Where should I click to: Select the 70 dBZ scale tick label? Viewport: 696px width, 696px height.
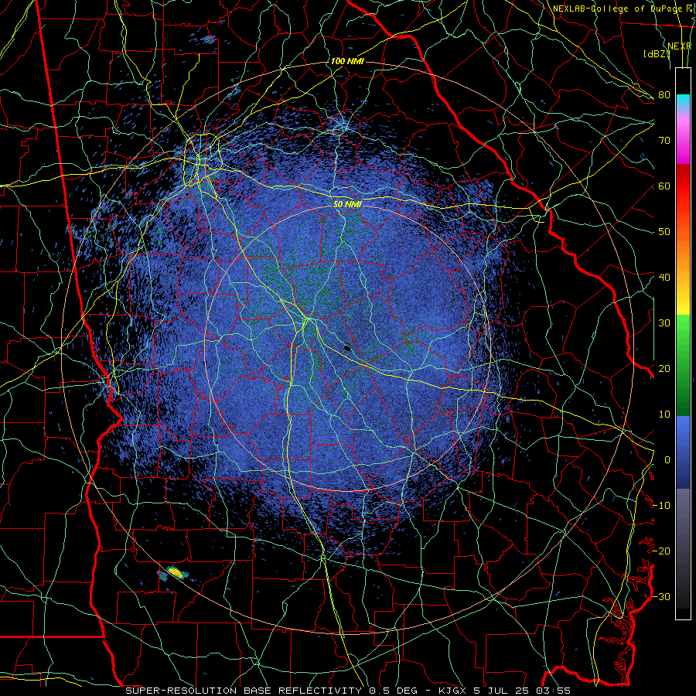[664, 141]
